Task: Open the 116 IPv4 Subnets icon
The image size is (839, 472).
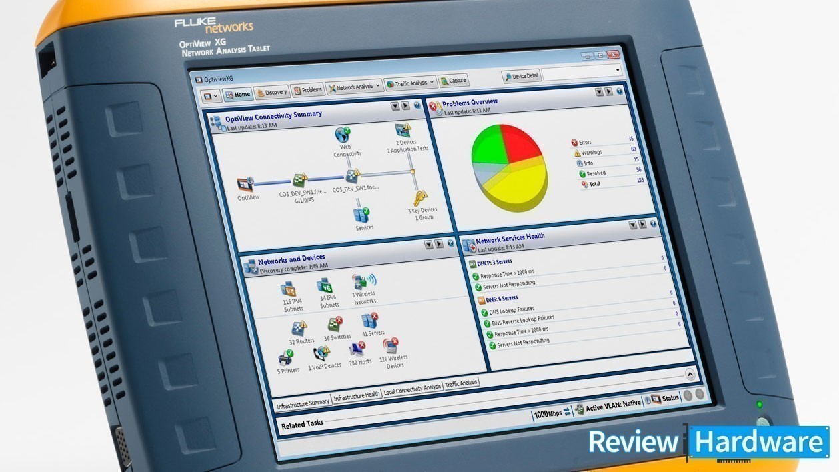Action: (x=290, y=289)
